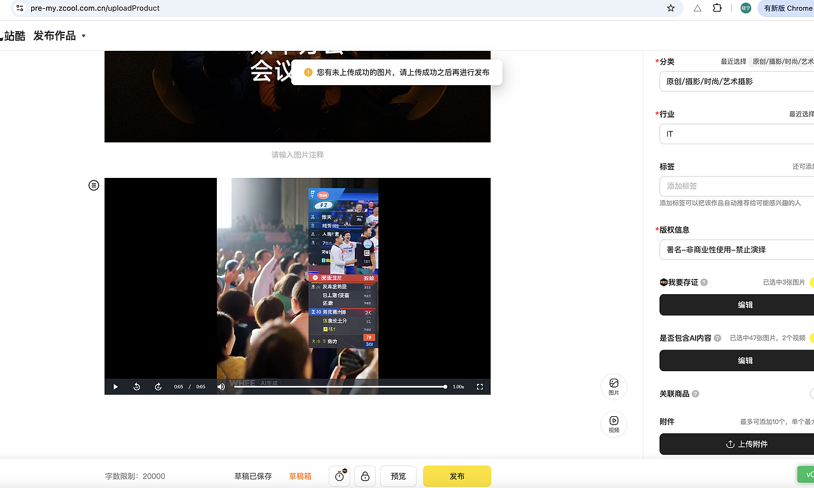Open the Chrome extensions puzzle icon
This screenshot has height=488, width=814.
717,8
